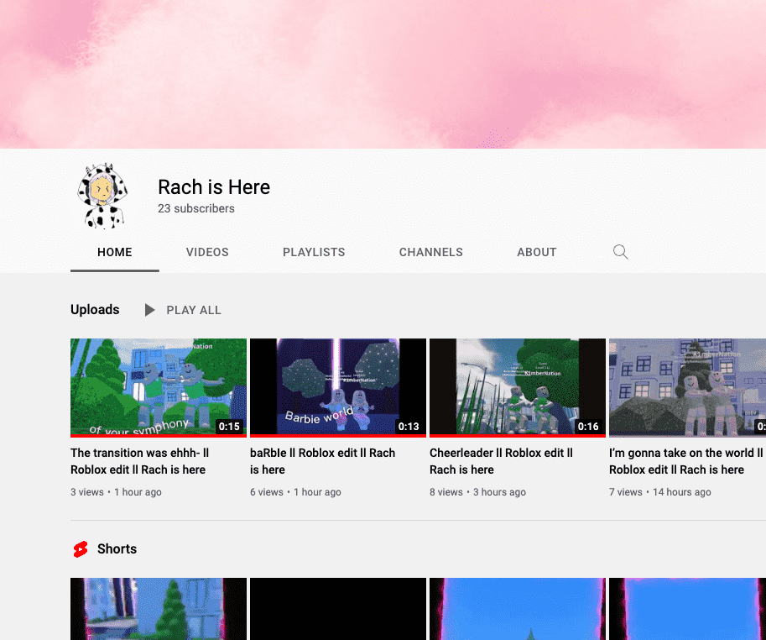Click the 'of your symphony' video thumbnail
Image resolution: width=766 pixels, height=640 pixels.
coord(159,386)
